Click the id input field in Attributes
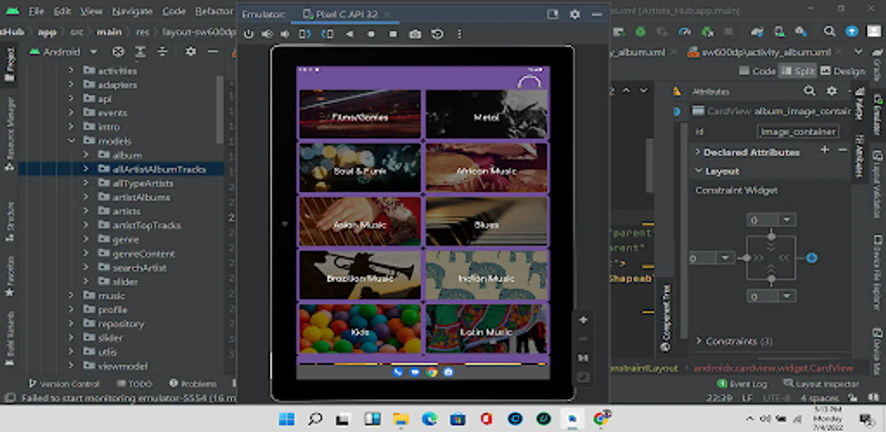 pyautogui.click(x=798, y=132)
